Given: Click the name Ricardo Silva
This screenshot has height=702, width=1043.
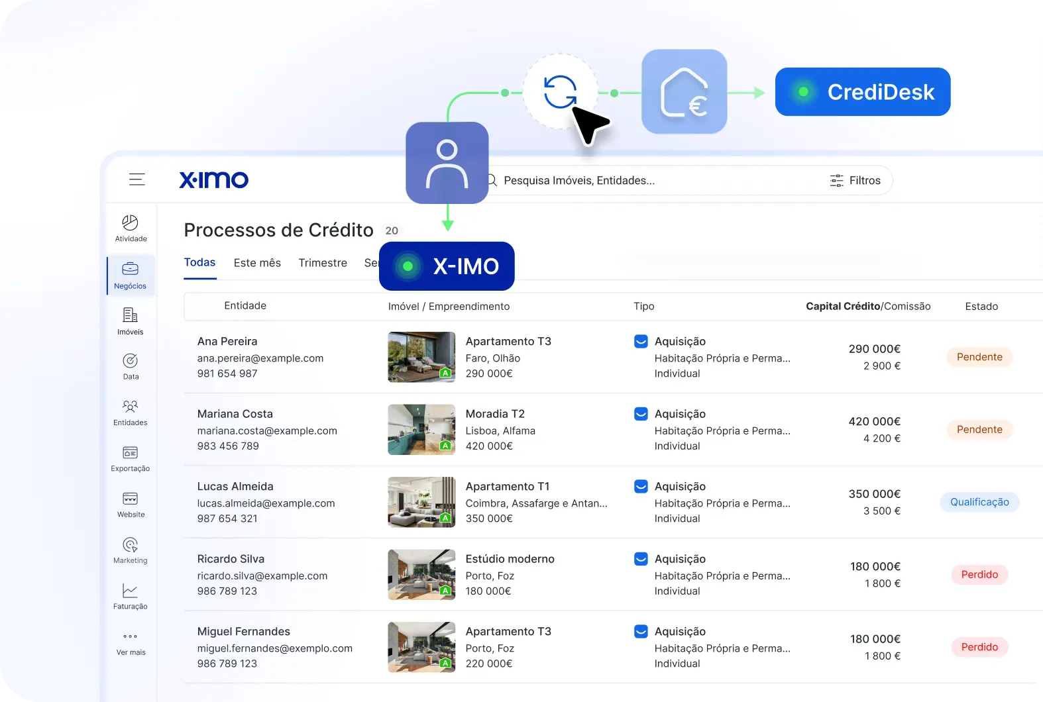Looking at the screenshot, I should tap(231, 559).
